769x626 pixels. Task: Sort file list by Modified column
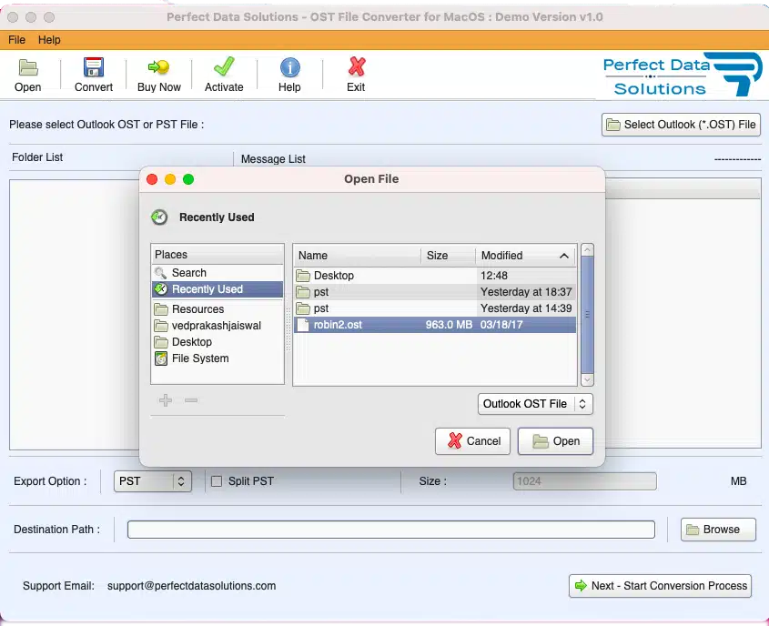tap(526, 256)
